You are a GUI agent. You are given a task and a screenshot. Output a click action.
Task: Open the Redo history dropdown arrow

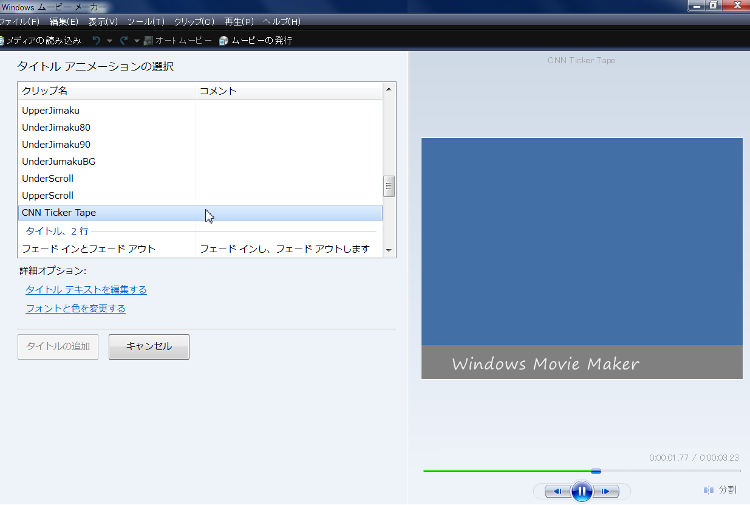click(137, 41)
